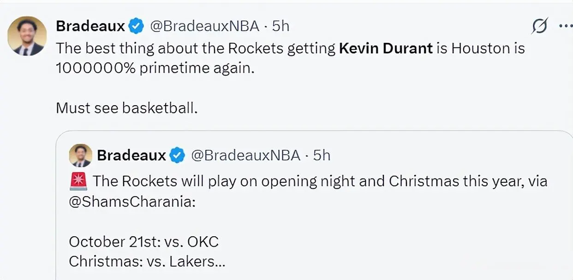Open Bradeaux's large profile avatar
Viewport: 573px width, 280px height.
tap(27, 36)
